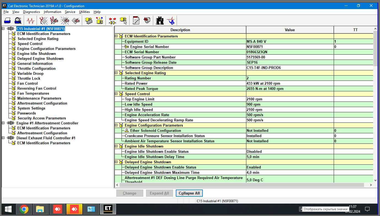Open Print Preview from the toolbar
Image resolution: width=380 pixels, height=216 pixels.
tap(18, 20)
